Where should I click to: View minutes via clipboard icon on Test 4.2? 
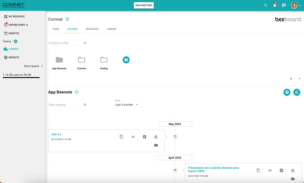[144, 137]
